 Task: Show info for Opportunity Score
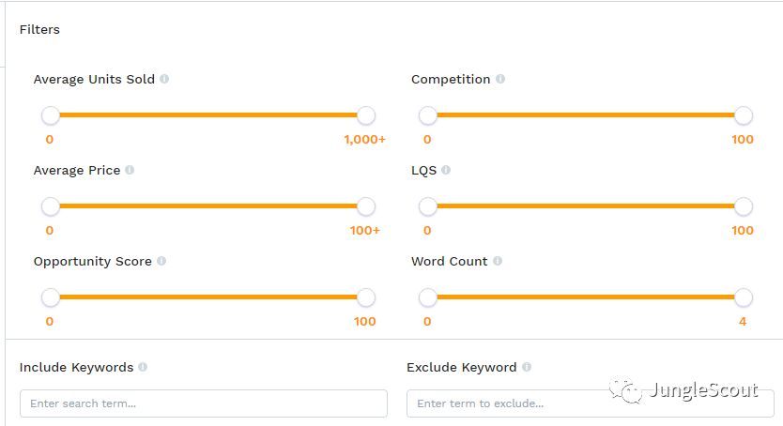point(161,262)
